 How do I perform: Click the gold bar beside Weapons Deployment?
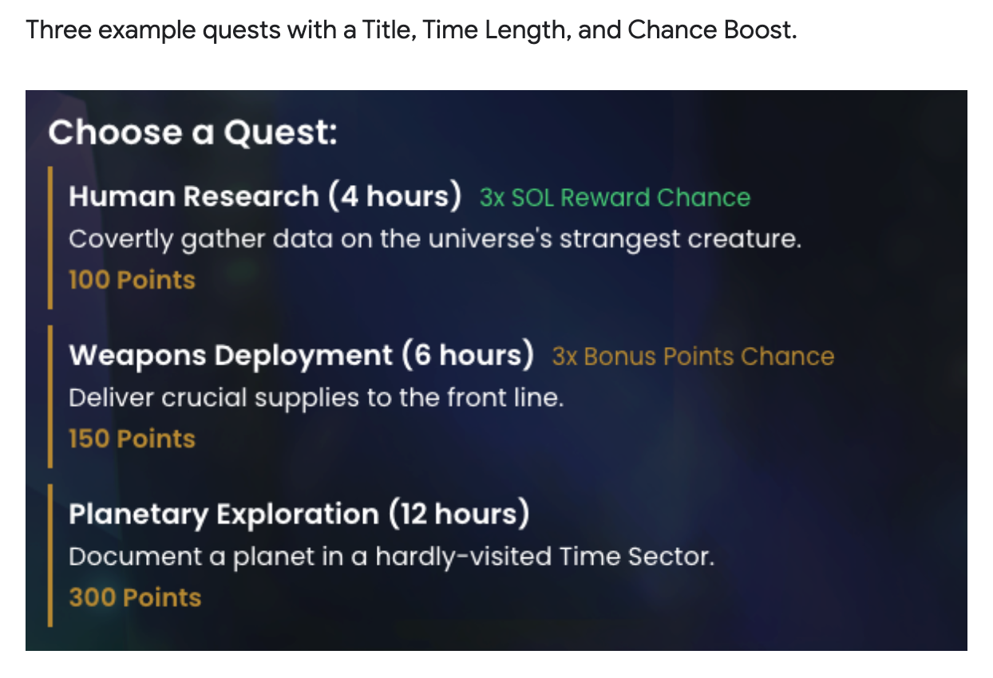pyautogui.click(x=50, y=396)
